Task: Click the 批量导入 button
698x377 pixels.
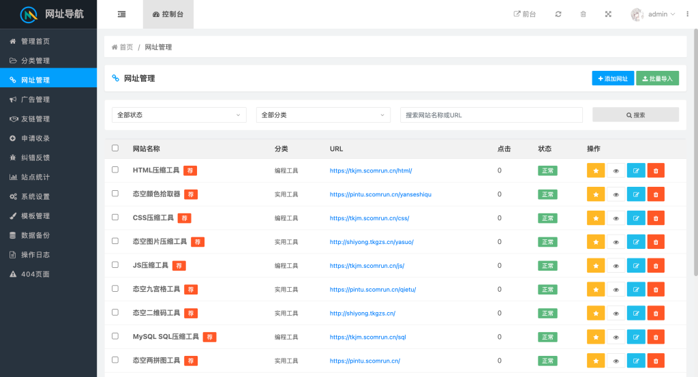Action: pyautogui.click(x=657, y=78)
